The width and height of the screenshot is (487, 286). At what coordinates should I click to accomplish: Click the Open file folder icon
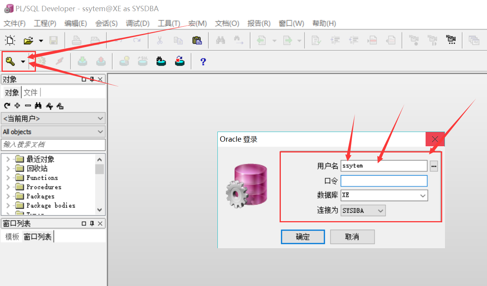29,40
